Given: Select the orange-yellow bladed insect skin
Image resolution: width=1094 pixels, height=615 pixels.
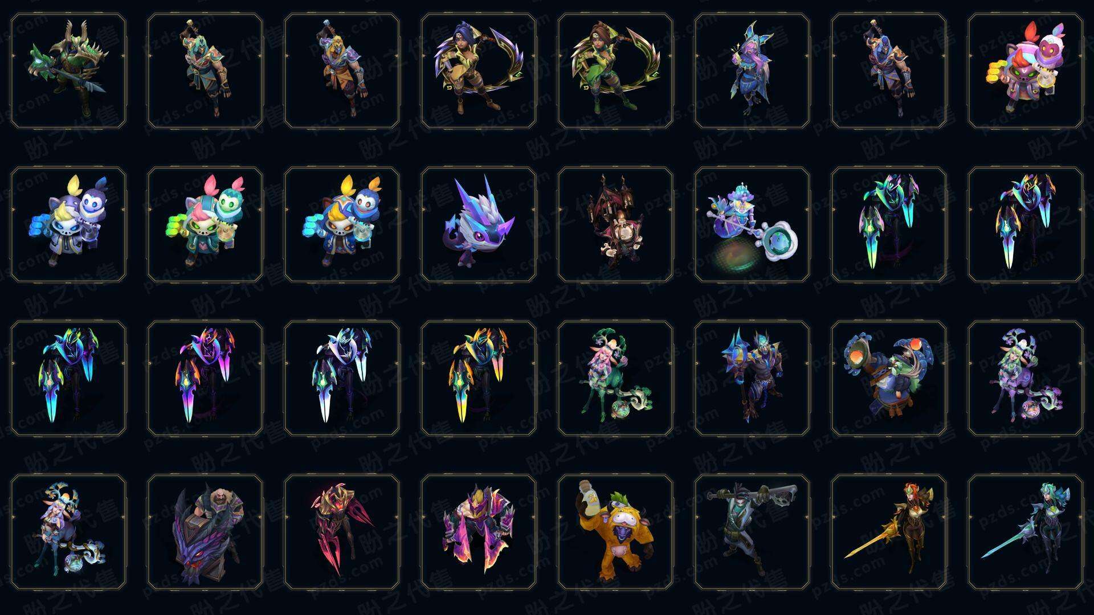Looking at the screenshot, I should coord(479,378).
